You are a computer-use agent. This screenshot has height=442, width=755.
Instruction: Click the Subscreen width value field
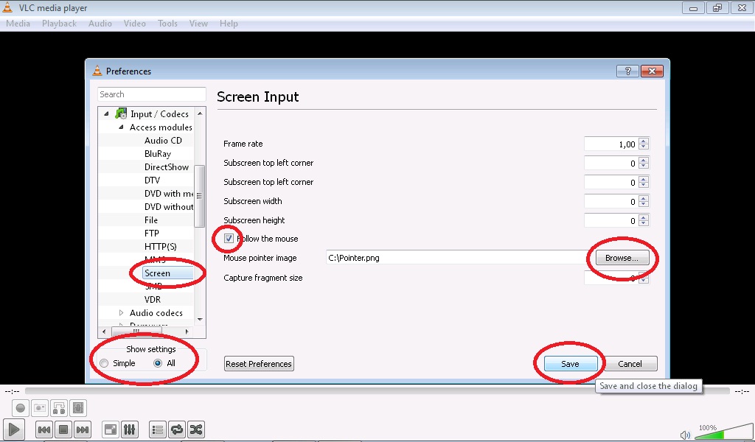pos(611,202)
